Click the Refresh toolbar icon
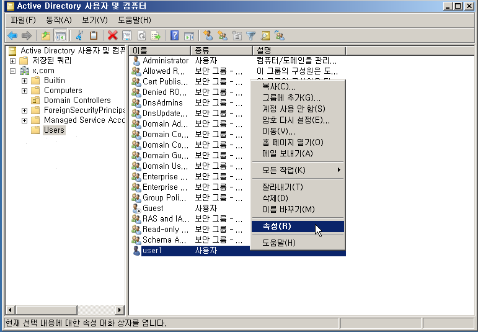The width and height of the screenshot is (478, 332). [x=141, y=36]
